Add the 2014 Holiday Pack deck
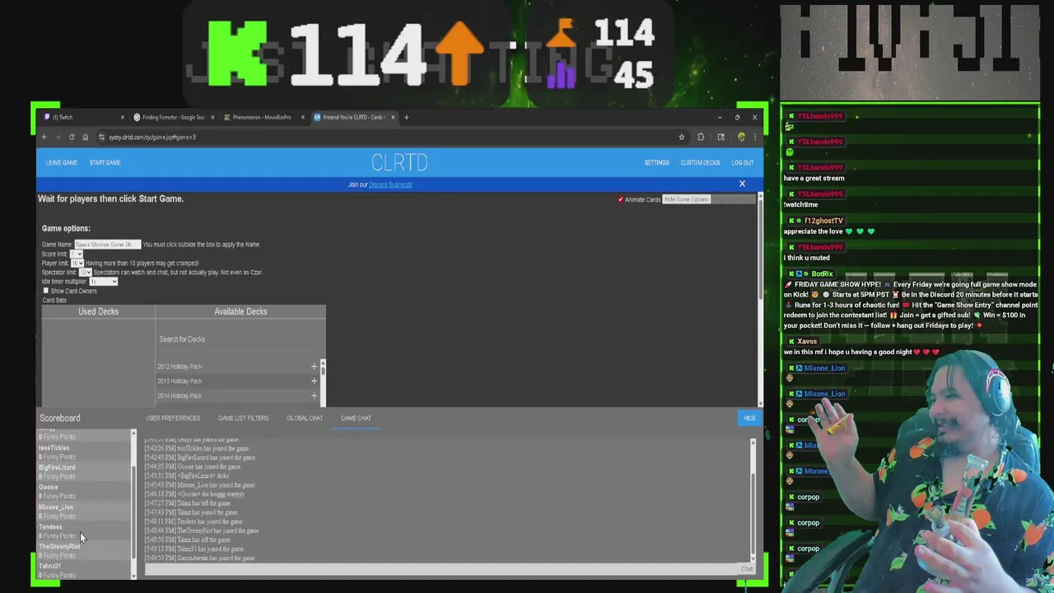This screenshot has width=1054, height=593. [x=314, y=396]
